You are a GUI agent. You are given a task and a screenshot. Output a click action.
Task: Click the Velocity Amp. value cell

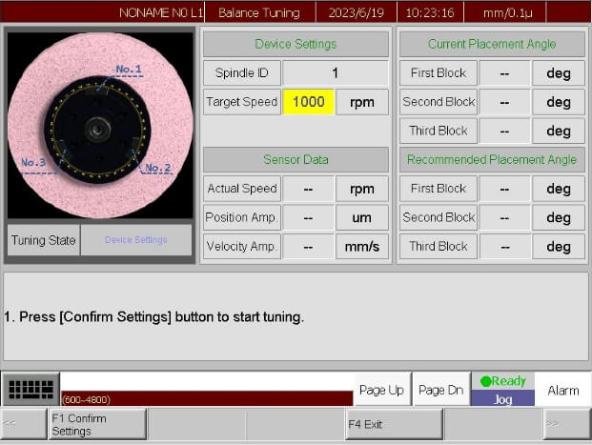pyautogui.click(x=309, y=247)
